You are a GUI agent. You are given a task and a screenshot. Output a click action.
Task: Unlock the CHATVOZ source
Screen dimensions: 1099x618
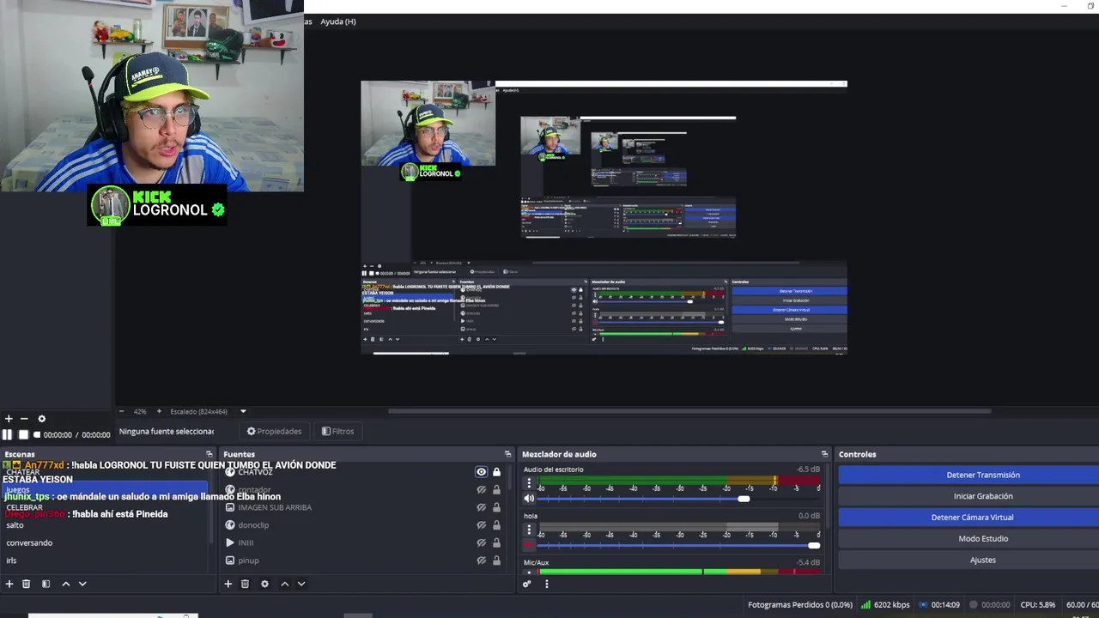coord(496,472)
